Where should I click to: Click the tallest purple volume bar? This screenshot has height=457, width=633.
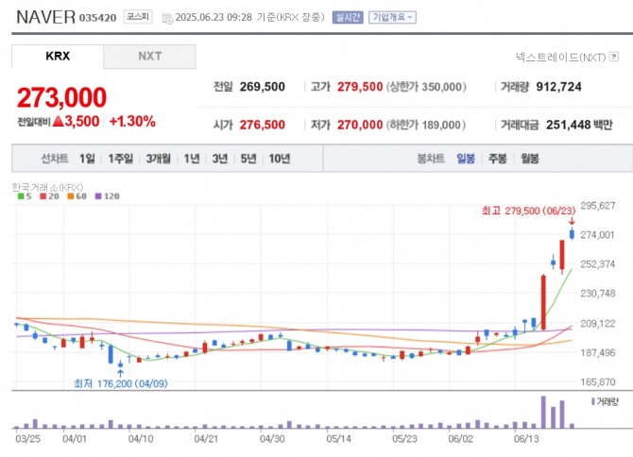(543, 412)
